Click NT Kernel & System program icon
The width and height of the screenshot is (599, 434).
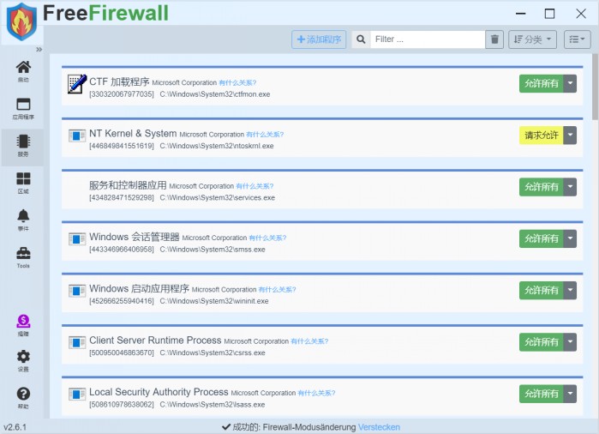click(x=77, y=136)
